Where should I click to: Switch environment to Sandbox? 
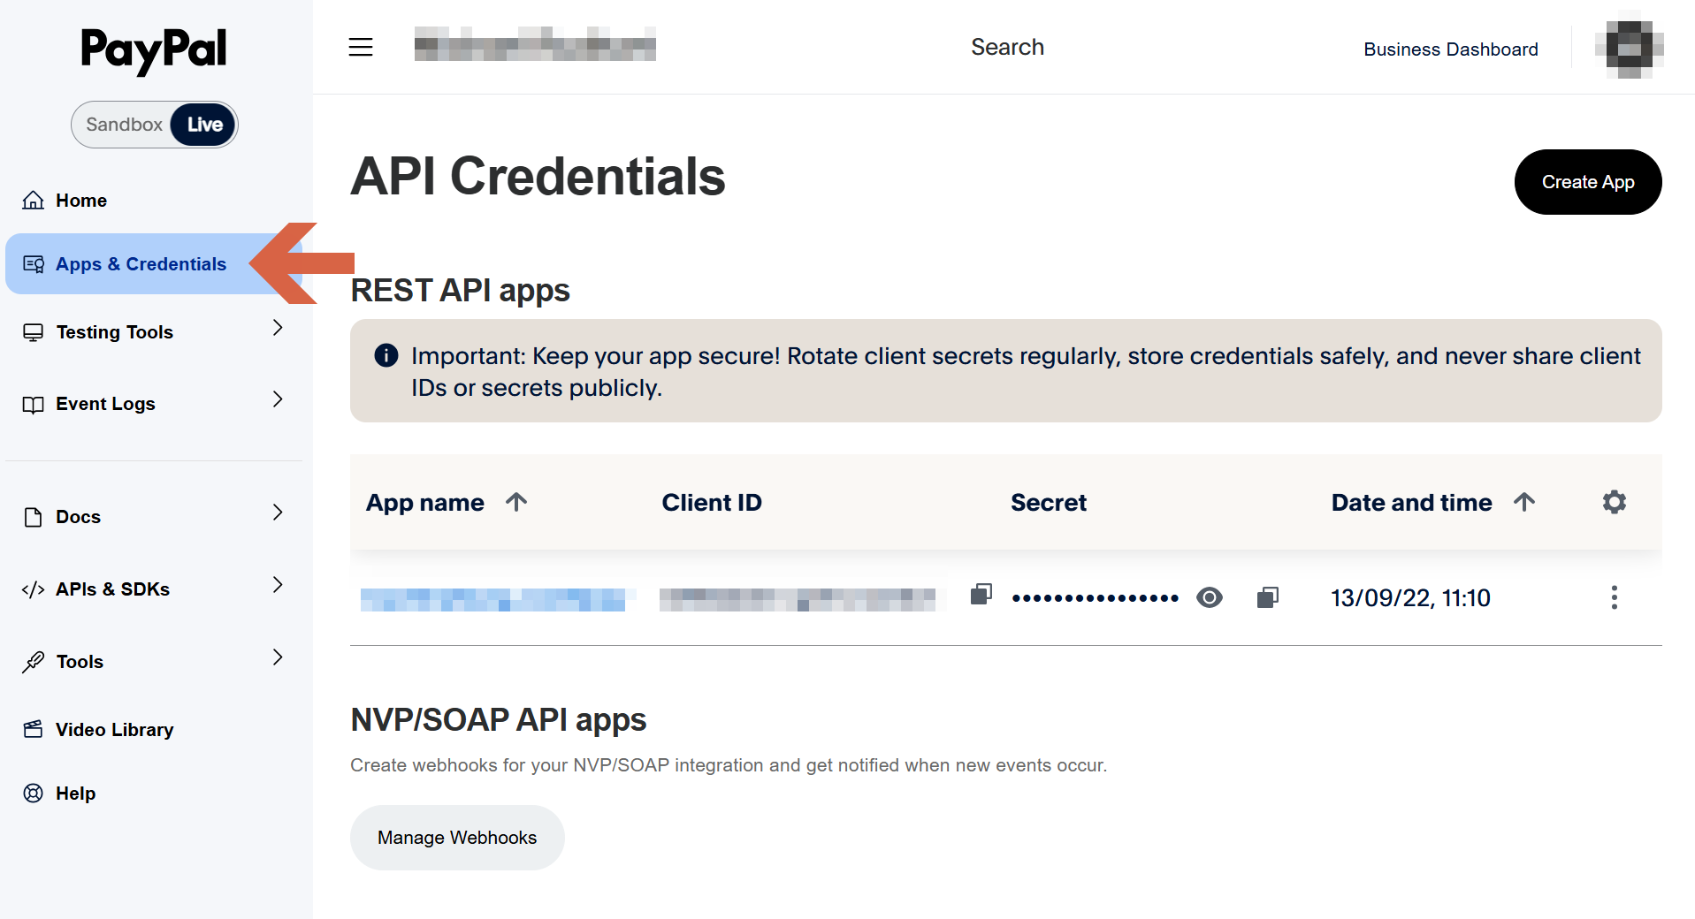pyautogui.click(x=124, y=125)
